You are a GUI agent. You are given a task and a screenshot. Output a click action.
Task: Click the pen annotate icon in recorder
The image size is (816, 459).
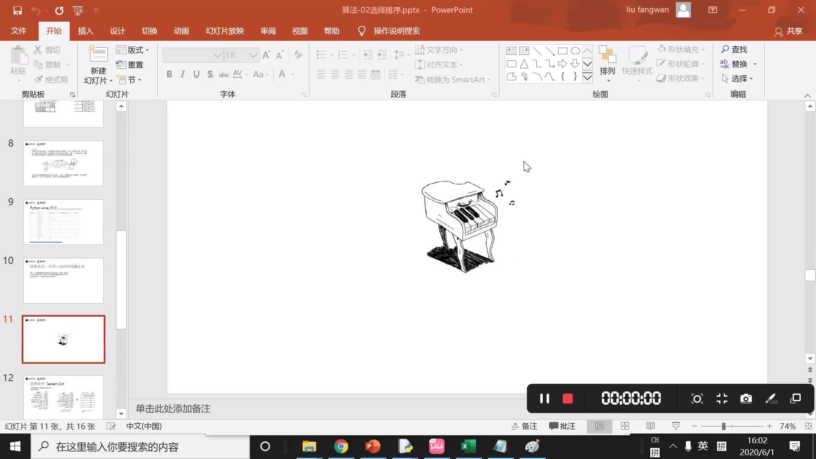(x=771, y=399)
